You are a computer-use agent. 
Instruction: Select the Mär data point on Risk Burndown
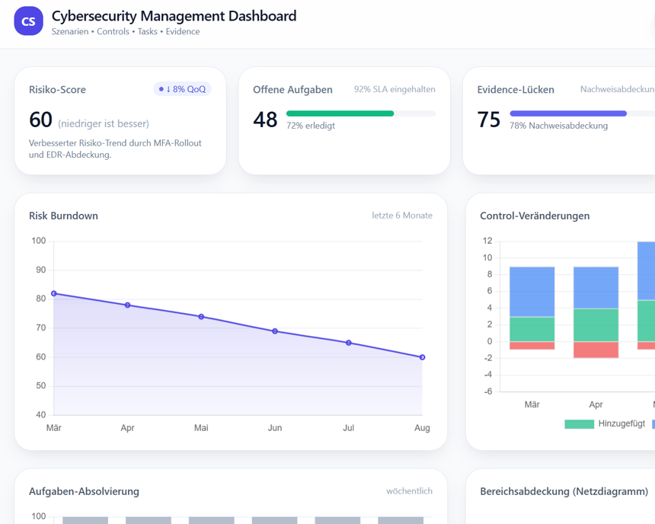pos(53,292)
